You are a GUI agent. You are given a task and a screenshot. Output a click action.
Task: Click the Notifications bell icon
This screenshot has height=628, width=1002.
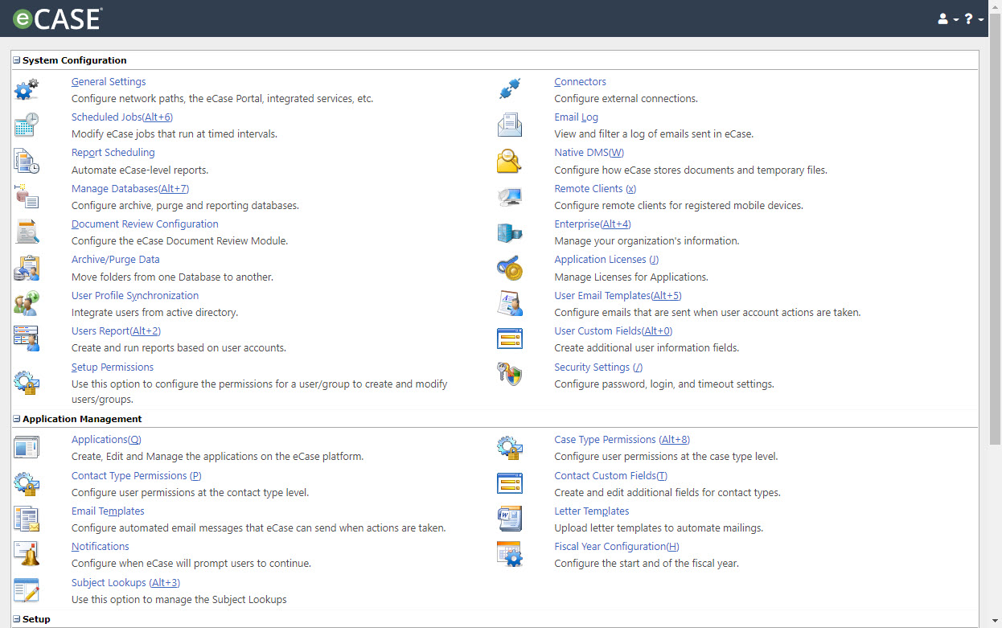pos(27,554)
